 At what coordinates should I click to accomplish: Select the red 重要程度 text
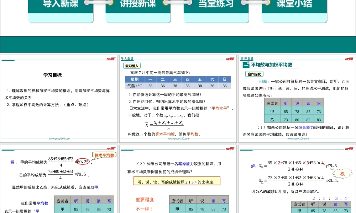pos(145,200)
